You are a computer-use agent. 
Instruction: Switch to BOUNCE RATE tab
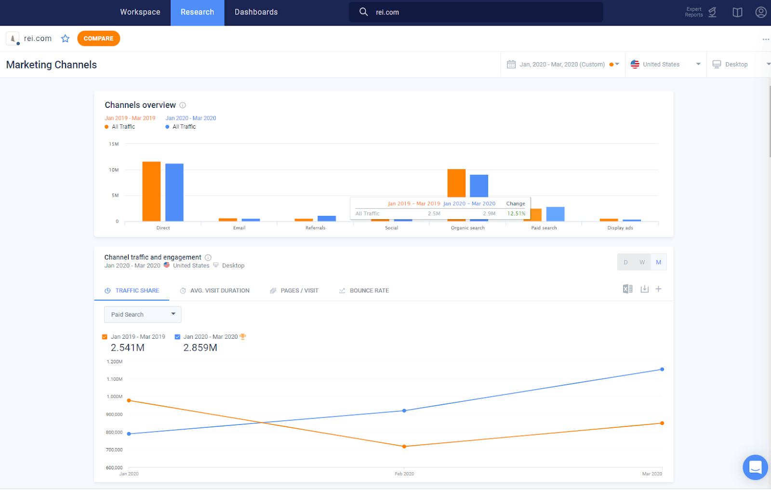click(364, 291)
